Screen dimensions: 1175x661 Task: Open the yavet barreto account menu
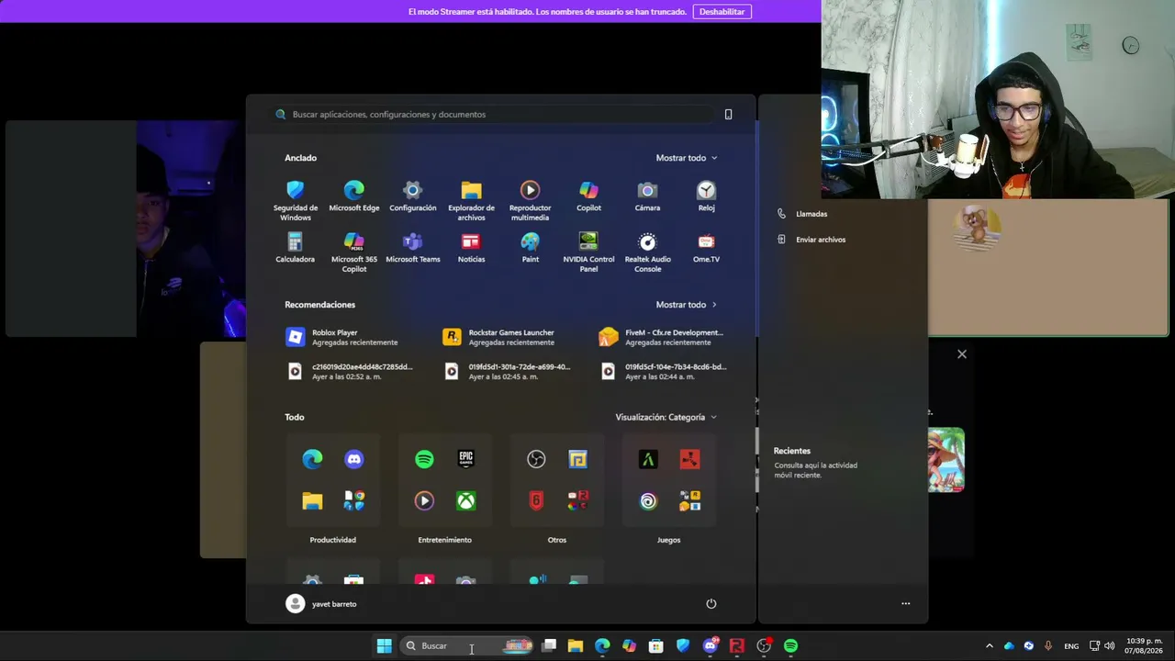coord(321,604)
